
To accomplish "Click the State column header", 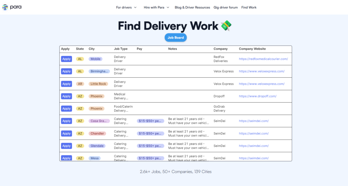I will tap(80, 49).
